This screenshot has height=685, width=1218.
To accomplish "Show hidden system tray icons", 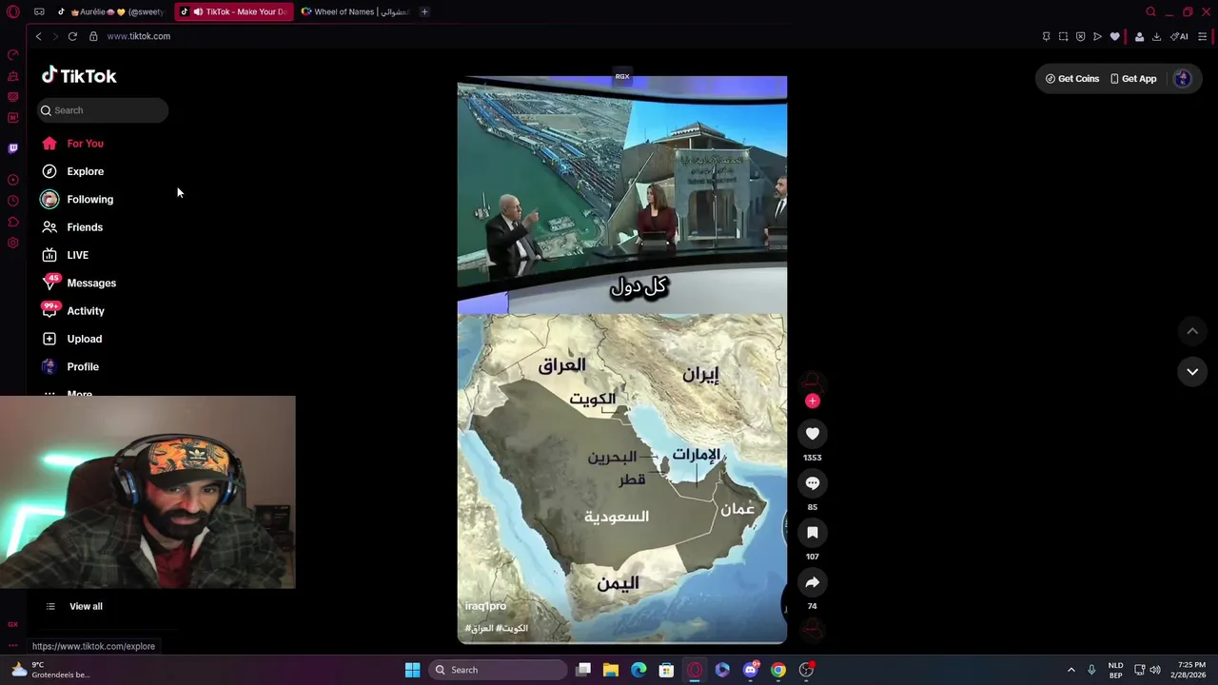I will click(1071, 670).
